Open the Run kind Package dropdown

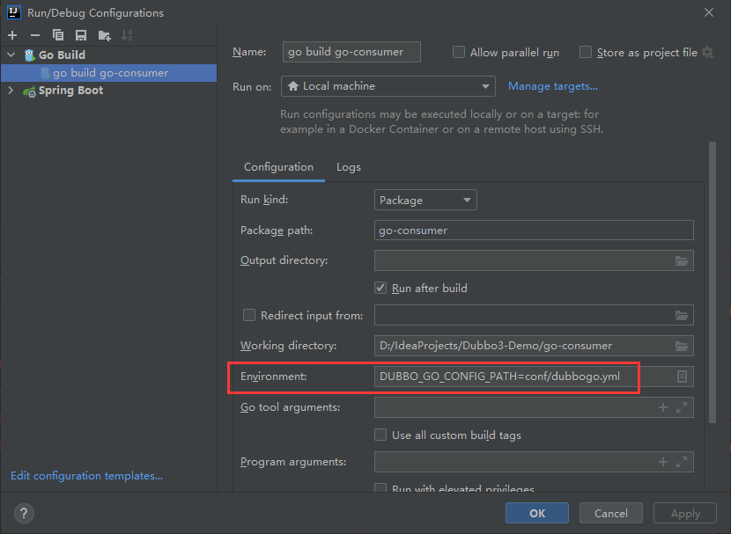[425, 201]
